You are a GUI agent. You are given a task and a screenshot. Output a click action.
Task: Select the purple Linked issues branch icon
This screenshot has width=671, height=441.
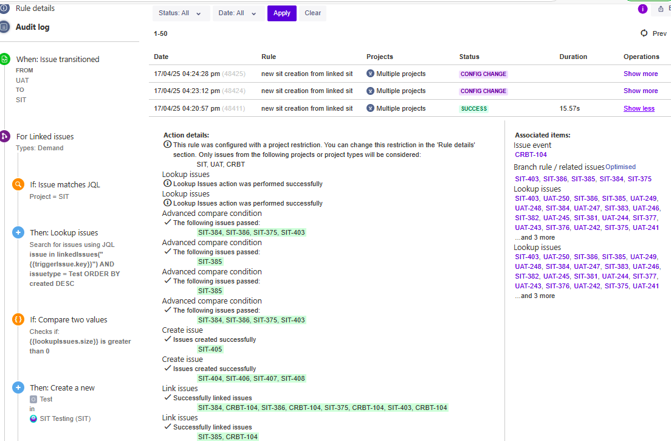pyautogui.click(x=4, y=136)
